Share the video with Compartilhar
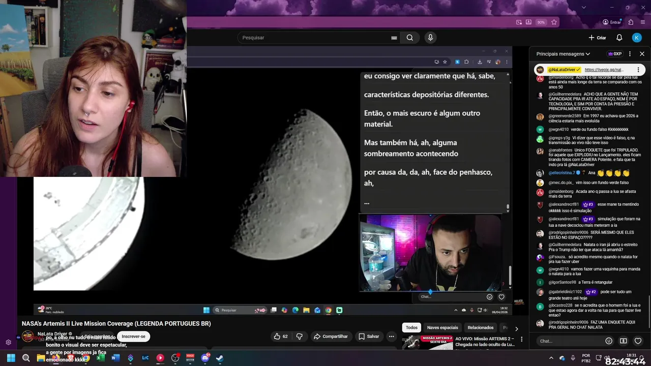Viewport: 651px width, 366px height. tap(331, 337)
